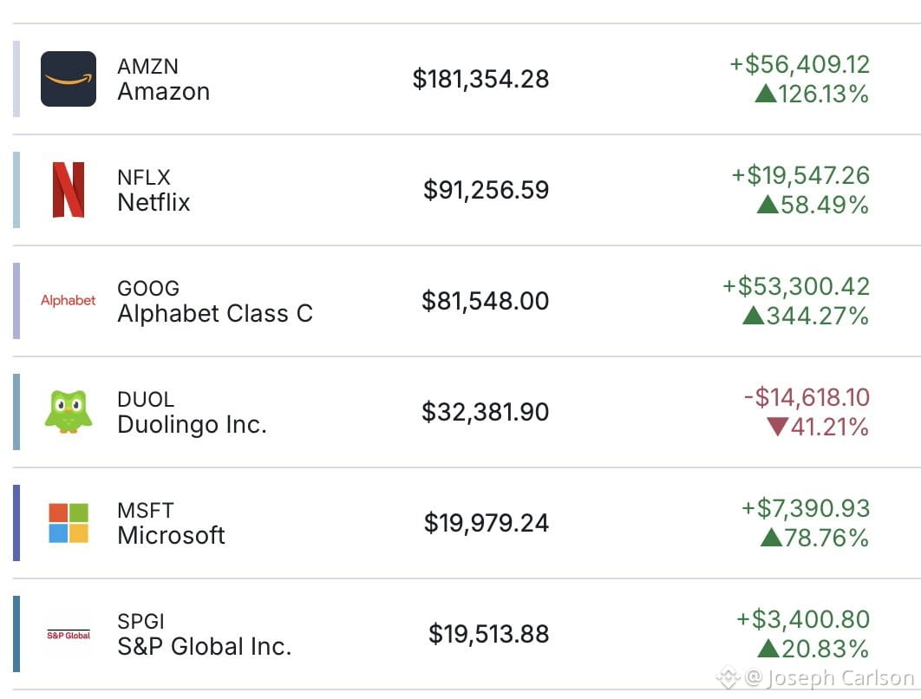The image size is (921, 699).
Task: Select the Alphabet Class C holding name
Action: [x=215, y=313]
